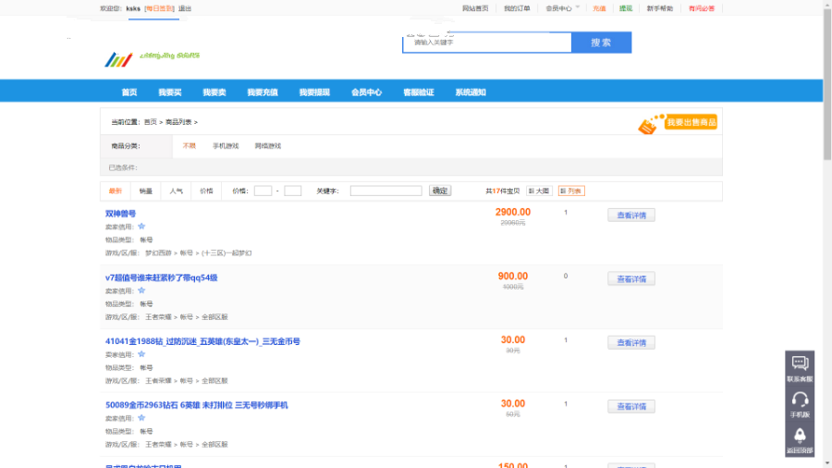
Task: Select 网络游戏 category filter
Action: [267, 146]
